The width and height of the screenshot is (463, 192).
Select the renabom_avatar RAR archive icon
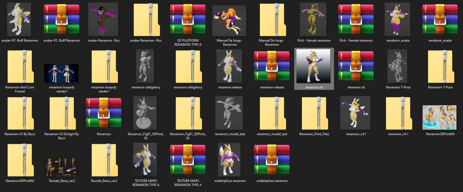tap(440, 20)
